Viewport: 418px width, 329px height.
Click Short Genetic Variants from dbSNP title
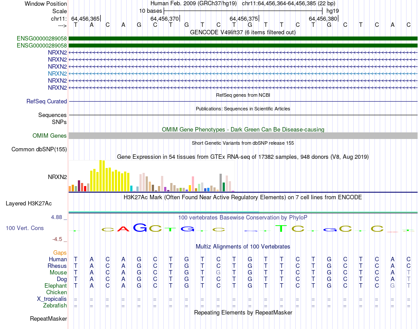[243, 143]
